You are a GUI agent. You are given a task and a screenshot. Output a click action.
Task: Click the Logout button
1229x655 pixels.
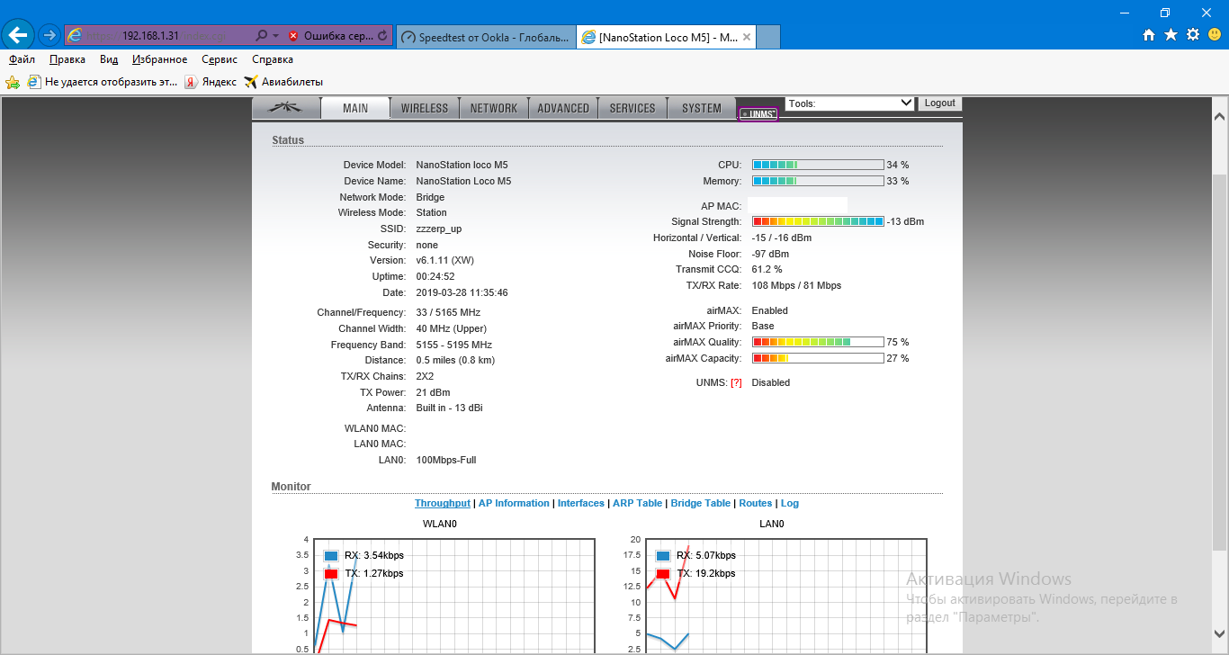click(939, 103)
